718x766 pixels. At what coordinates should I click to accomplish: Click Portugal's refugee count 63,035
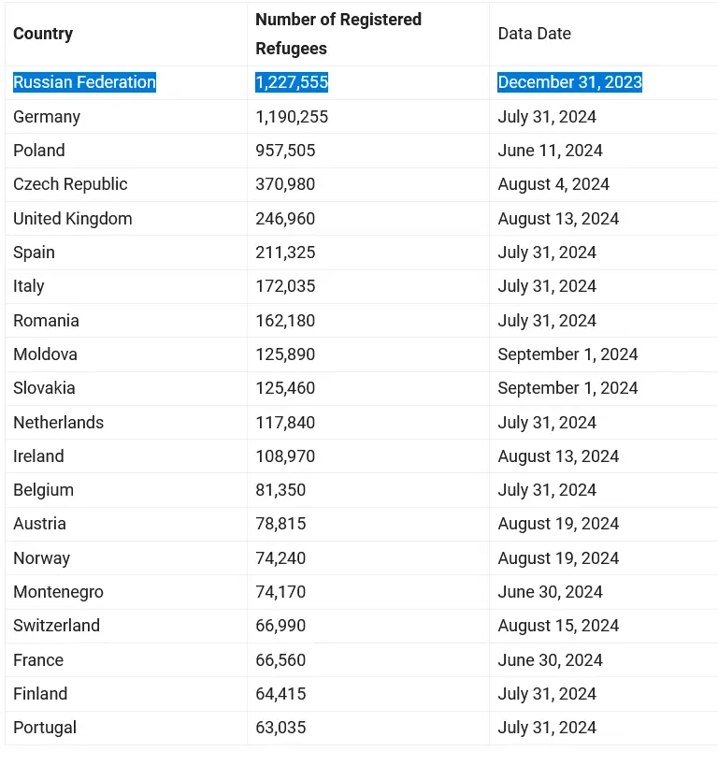click(x=280, y=728)
